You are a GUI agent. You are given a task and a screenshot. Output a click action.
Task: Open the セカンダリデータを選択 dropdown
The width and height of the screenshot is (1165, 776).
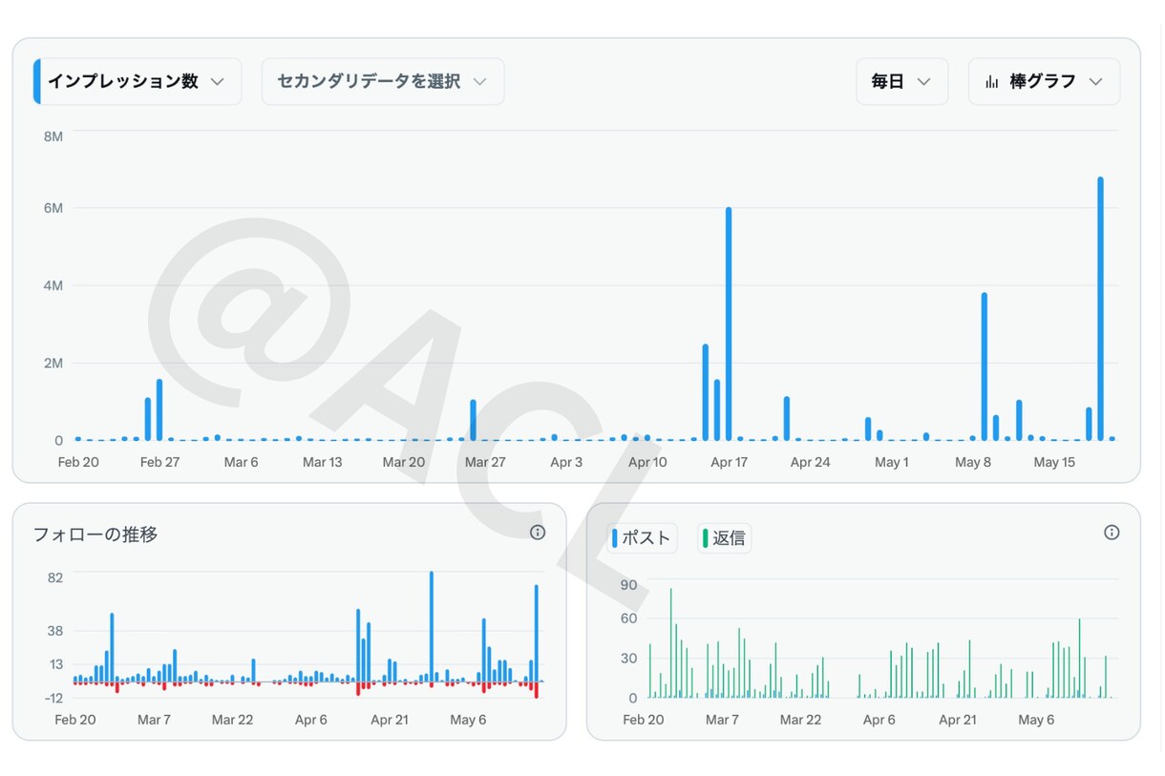click(x=383, y=81)
